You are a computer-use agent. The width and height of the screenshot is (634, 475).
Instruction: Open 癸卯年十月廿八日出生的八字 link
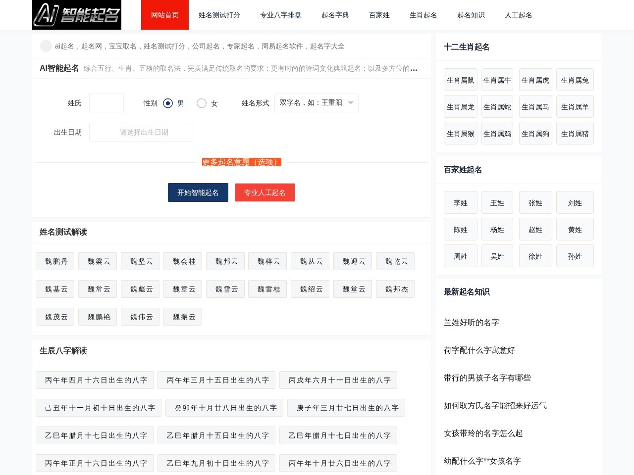coord(224,408)
